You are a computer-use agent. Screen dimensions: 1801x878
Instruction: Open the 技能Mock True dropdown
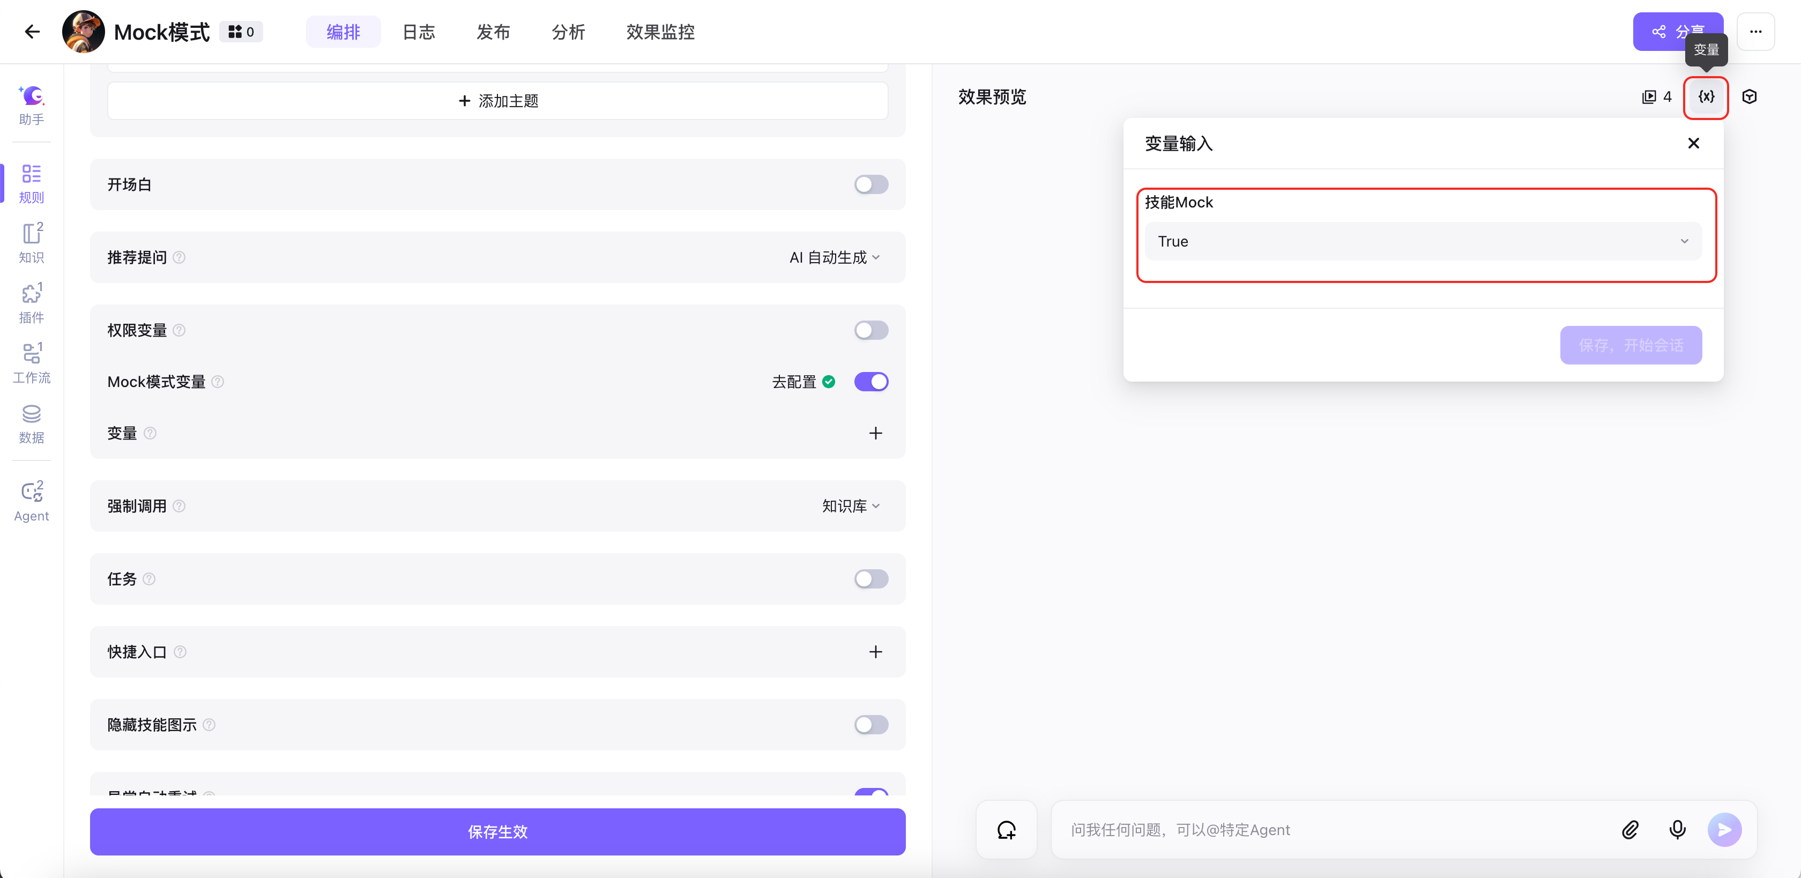pyautogui.click(x=1422, y=241)
